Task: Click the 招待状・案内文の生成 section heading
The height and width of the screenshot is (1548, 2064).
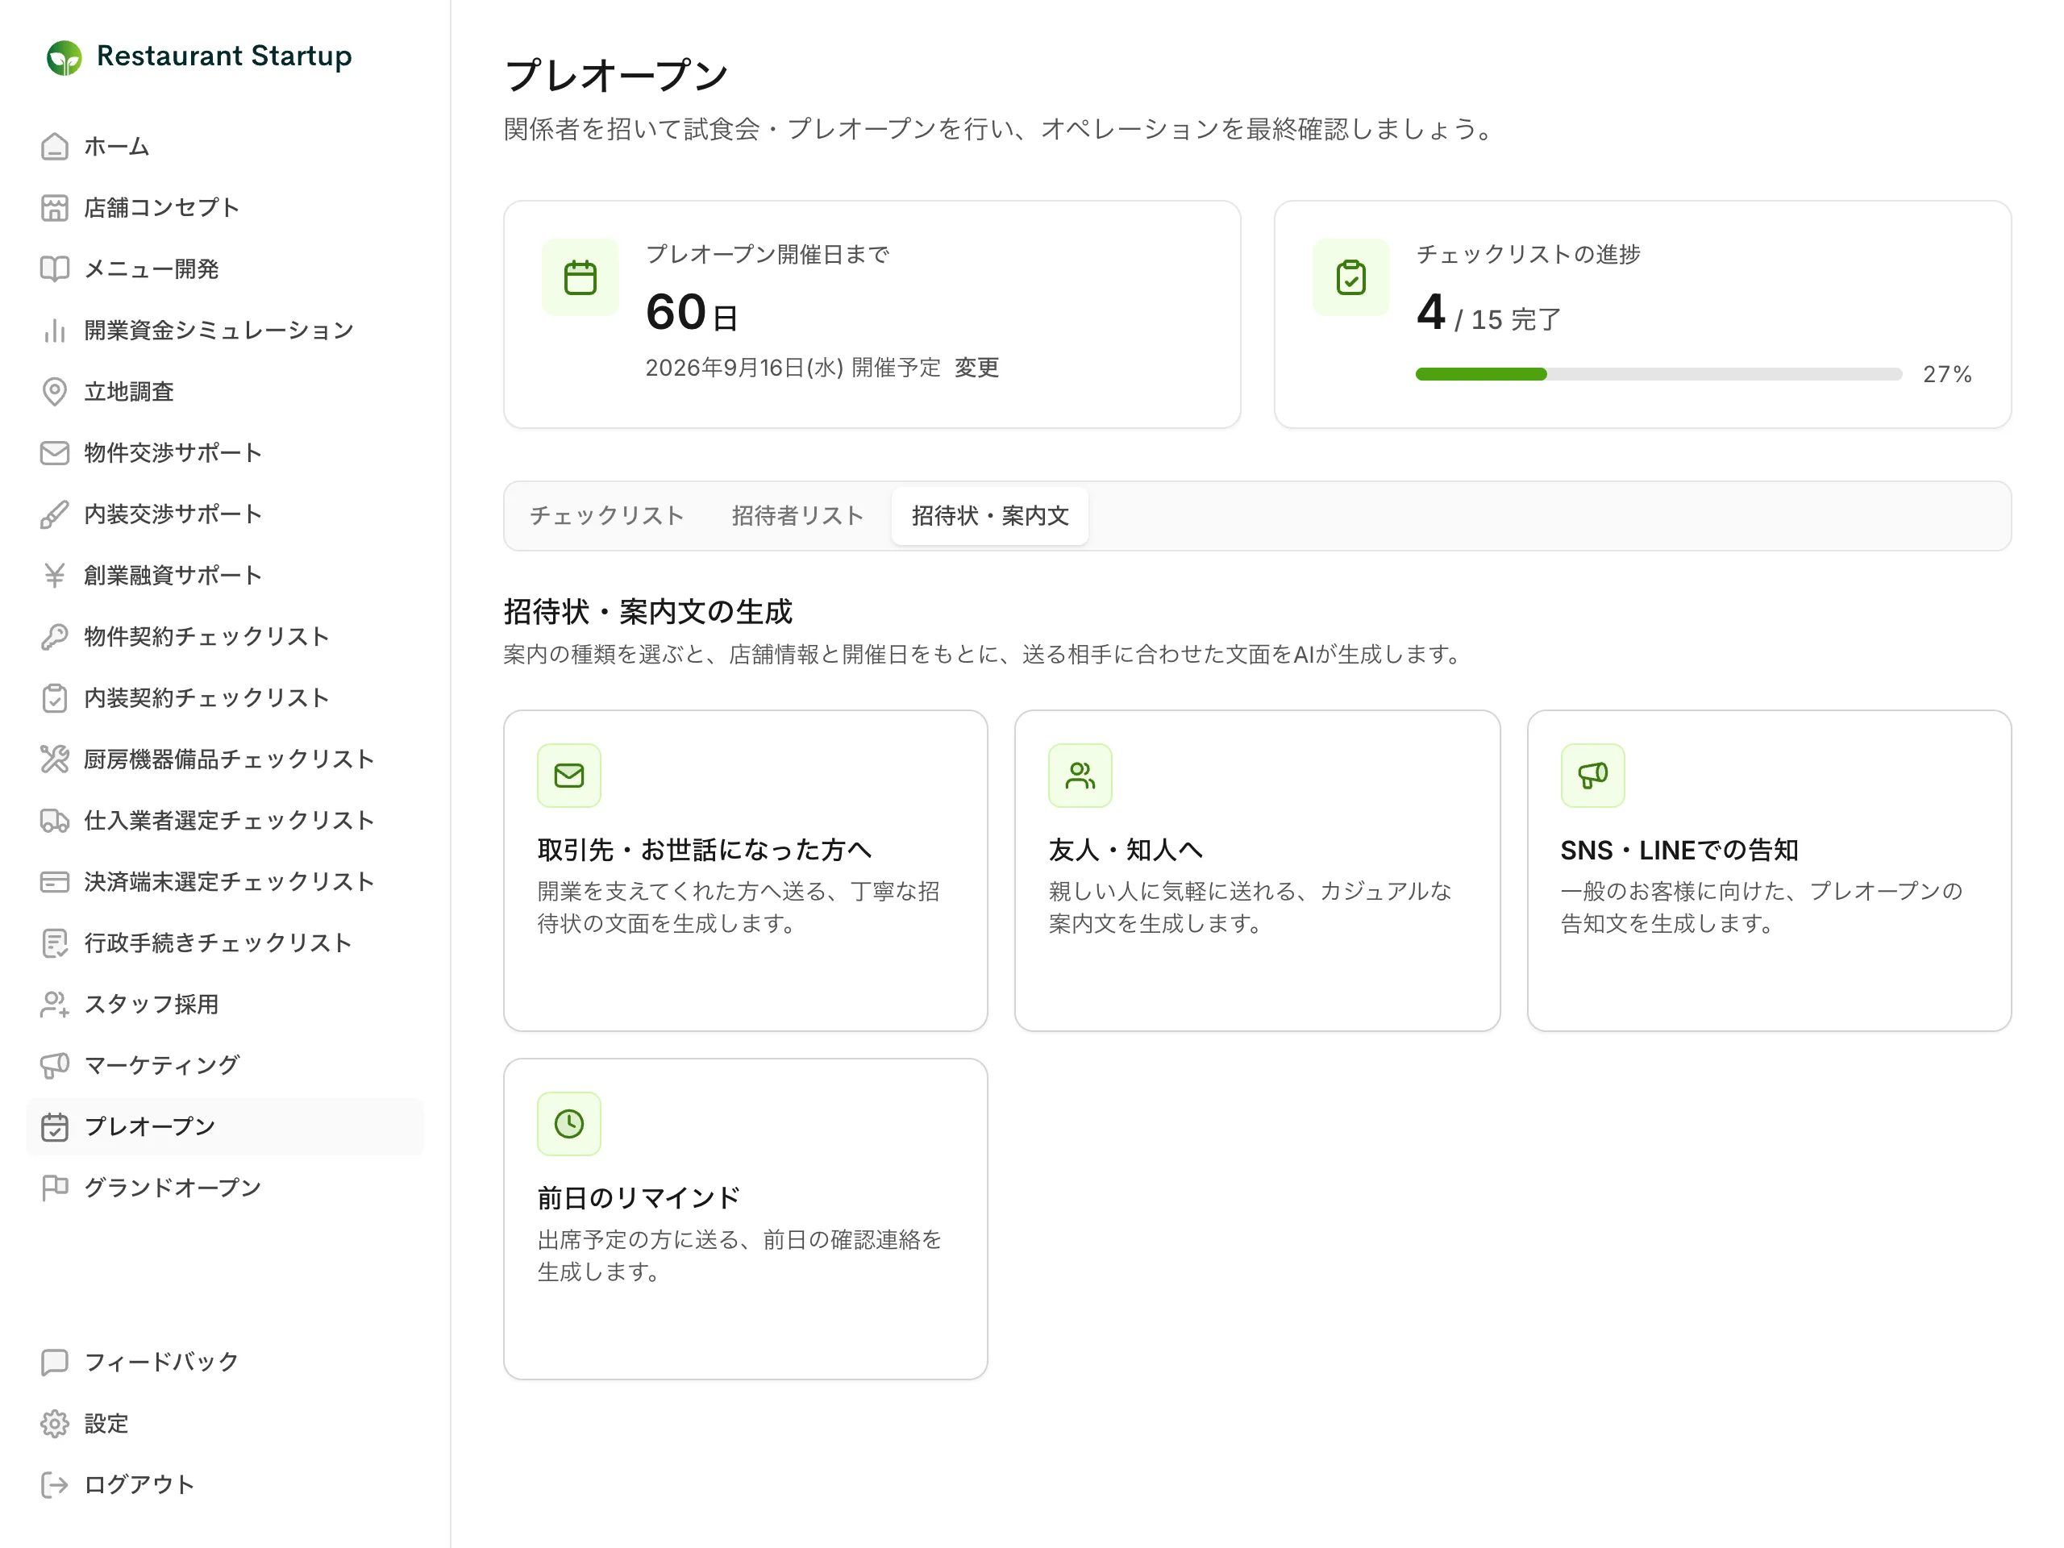Action: pyautogui.click(x=647, y=612)
